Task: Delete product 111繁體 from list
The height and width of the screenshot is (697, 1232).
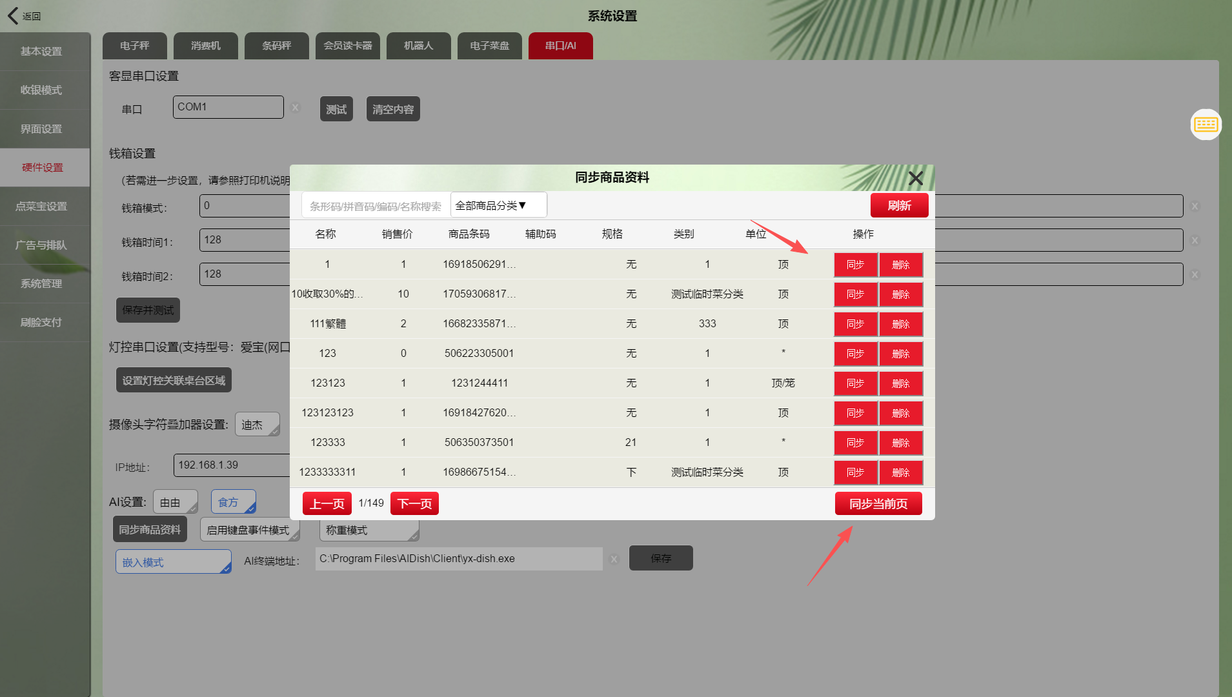Action: pos(900,324)
